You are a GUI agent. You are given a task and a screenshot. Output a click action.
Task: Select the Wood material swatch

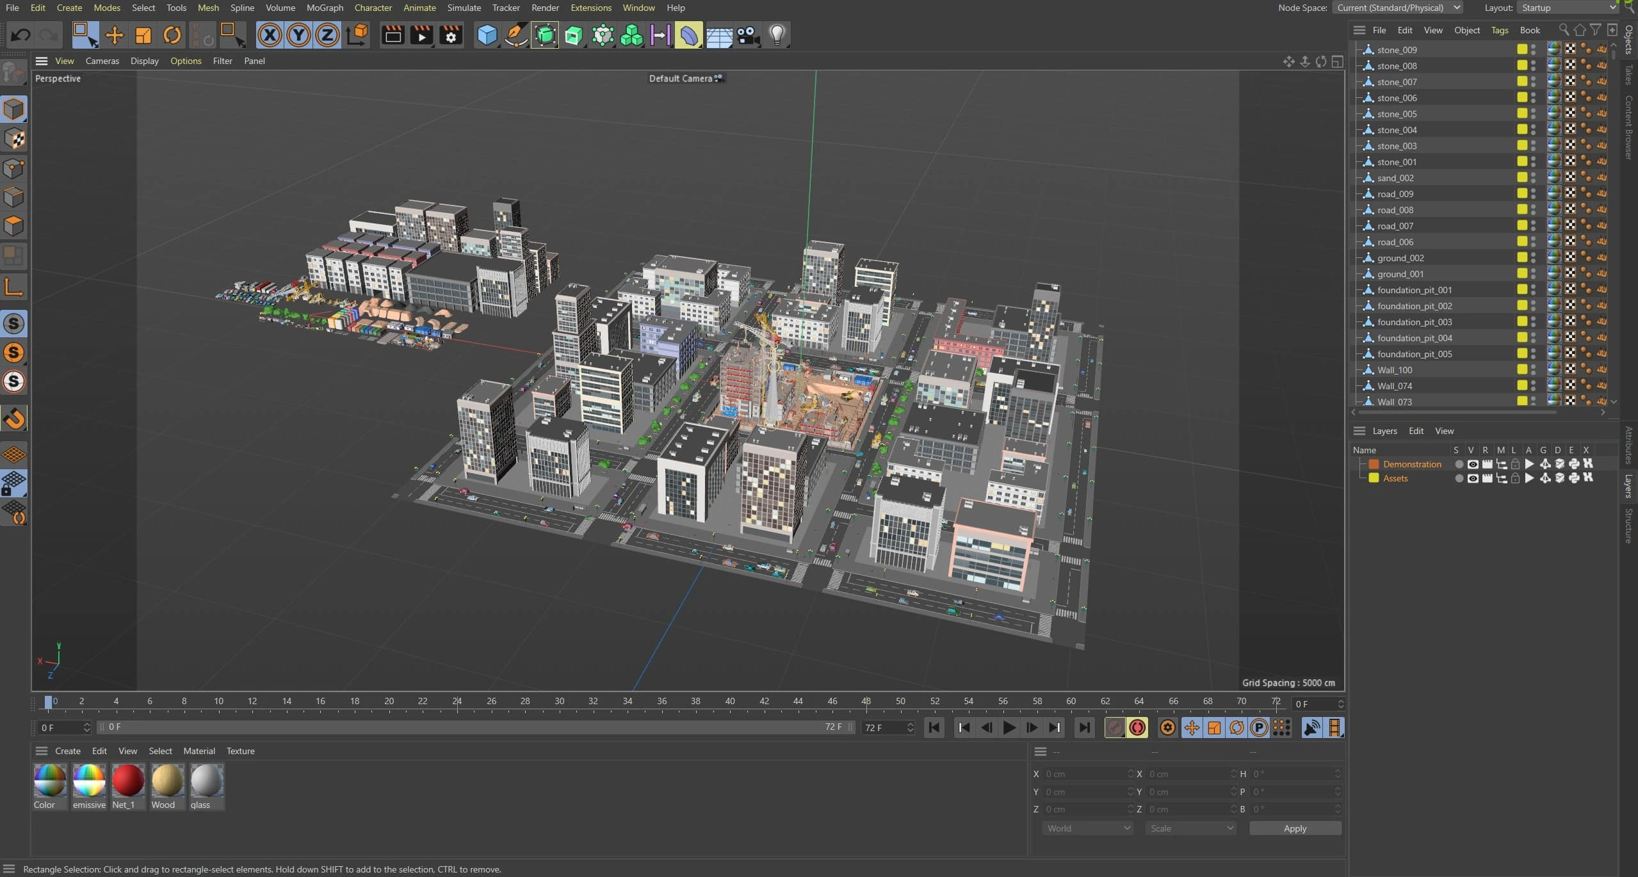166,781
